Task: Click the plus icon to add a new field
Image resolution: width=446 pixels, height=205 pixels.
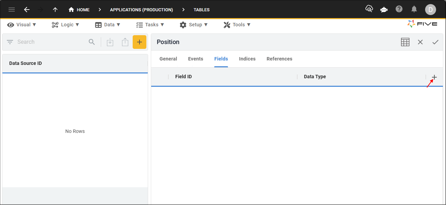Action: pos(434,77)
